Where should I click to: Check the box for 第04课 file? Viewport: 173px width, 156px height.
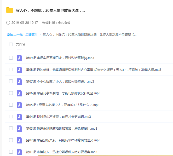pyautogui.click(x=11, y=117)
